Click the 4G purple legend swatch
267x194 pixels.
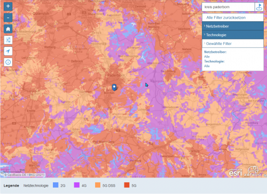click(77, 185)
